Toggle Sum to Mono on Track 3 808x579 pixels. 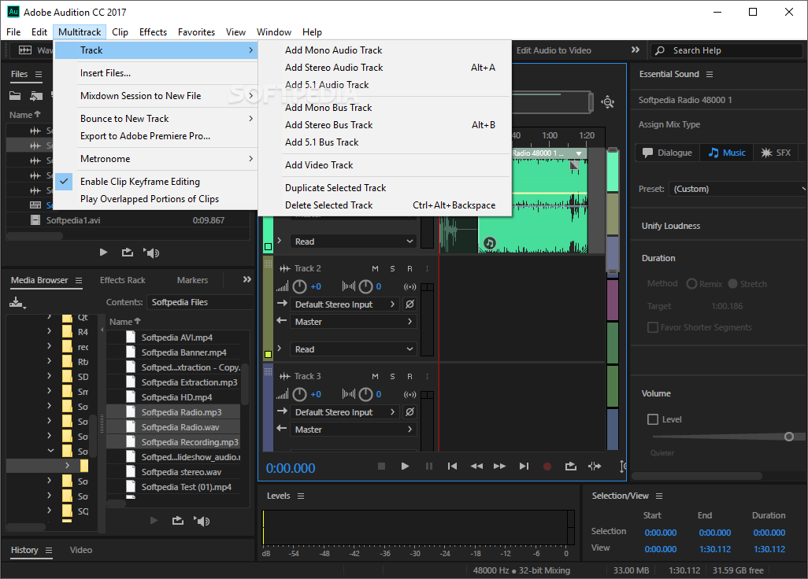point(410,394)
